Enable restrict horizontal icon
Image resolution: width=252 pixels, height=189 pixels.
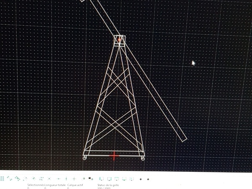[x=58, y=179]
